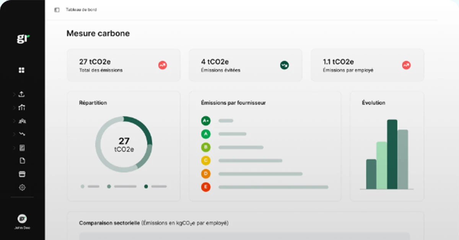Screen dimensions: 459x240
Task: Open settings via the gear icon
Action: pos(22,187)
